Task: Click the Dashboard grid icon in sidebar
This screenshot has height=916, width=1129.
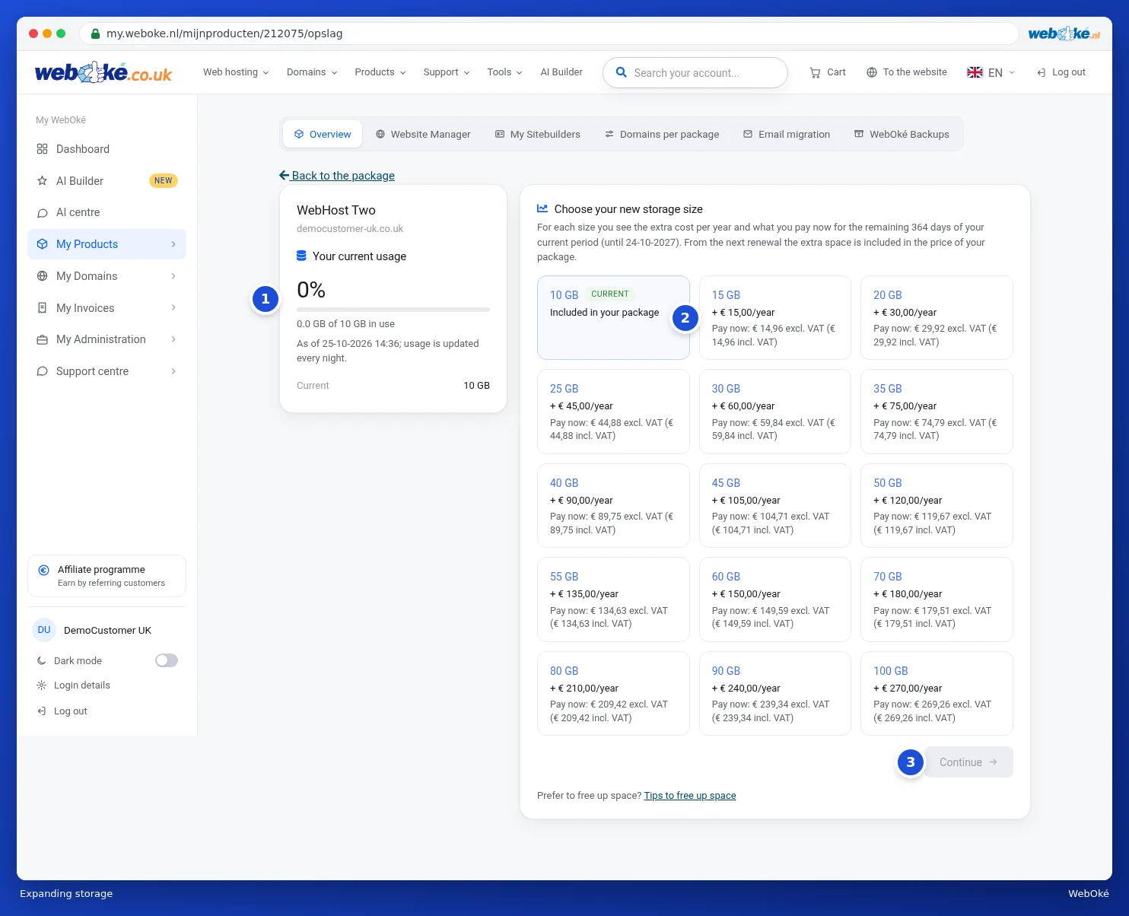Action: tap(42, 149)
